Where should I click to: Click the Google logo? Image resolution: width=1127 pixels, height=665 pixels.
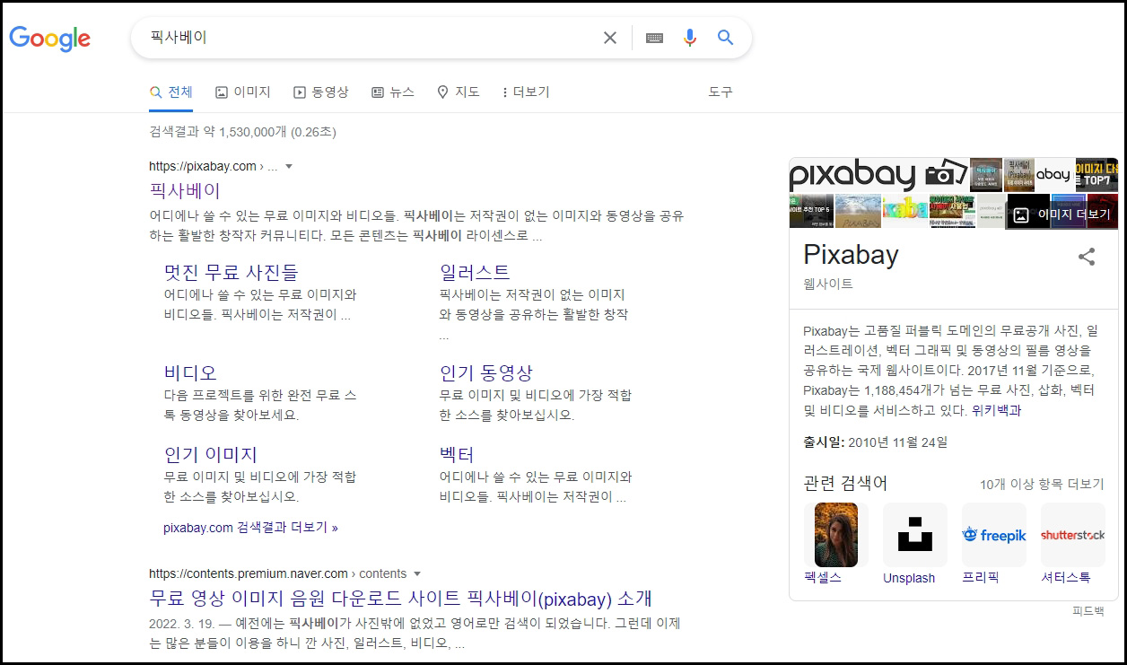click(50, 39)
